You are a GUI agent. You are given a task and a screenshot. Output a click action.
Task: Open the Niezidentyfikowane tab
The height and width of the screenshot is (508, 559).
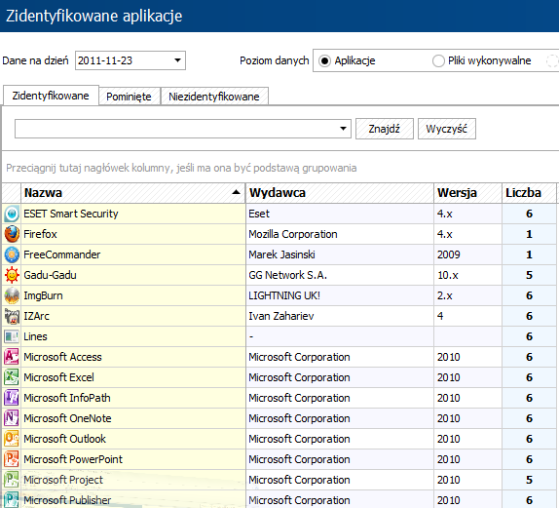(214, 97)
